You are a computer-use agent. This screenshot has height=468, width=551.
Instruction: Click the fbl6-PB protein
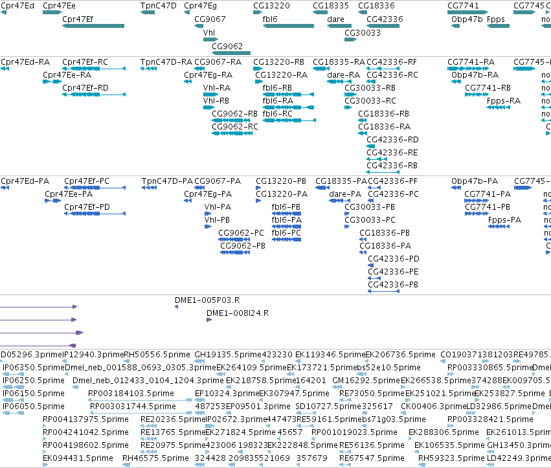pos(286,214)
